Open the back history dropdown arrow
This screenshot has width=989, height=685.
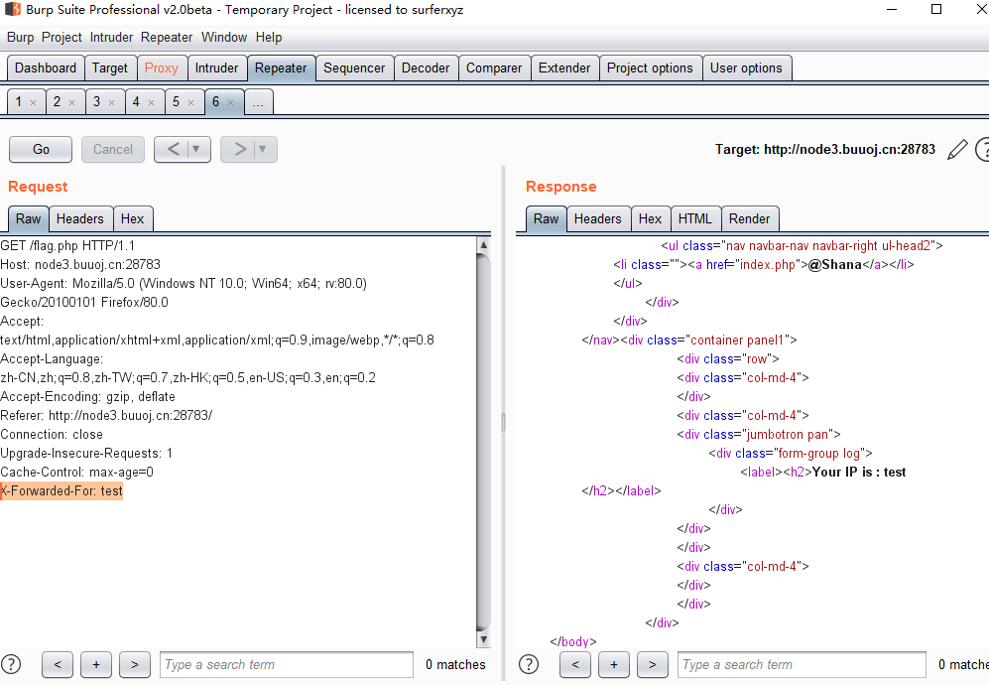tap(196, 149)
